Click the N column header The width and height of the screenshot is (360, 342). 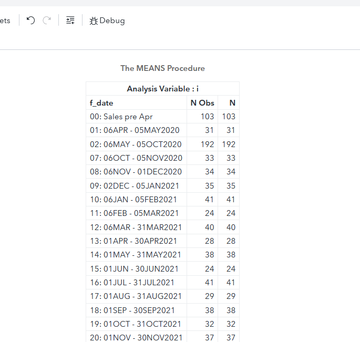(232, 103)
